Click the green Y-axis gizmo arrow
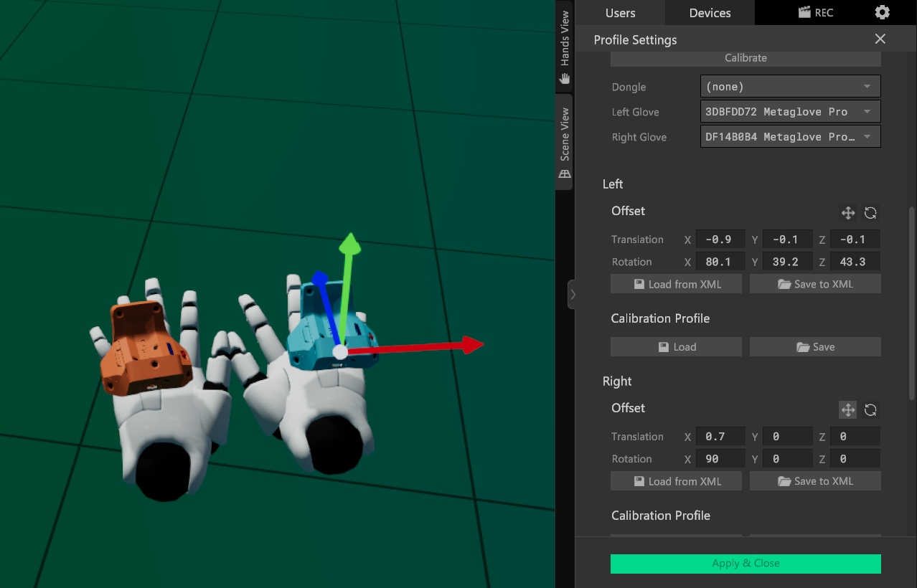The width and height of the screenshot is (917, 588). [x=349, y=245]
